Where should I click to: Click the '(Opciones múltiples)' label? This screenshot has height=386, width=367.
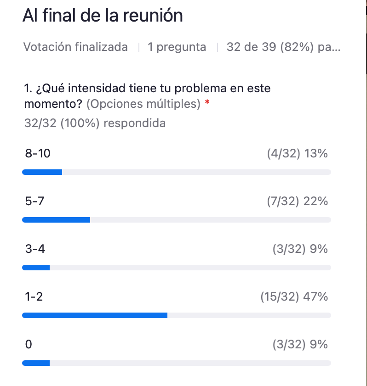pos(143,104)
